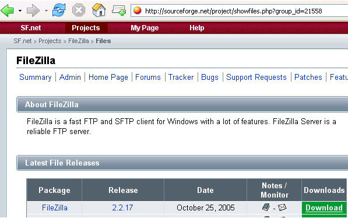Click SF.net in the breadcrumb trail
The height and width of the screenshot is (218, 348).
[23, 41]
